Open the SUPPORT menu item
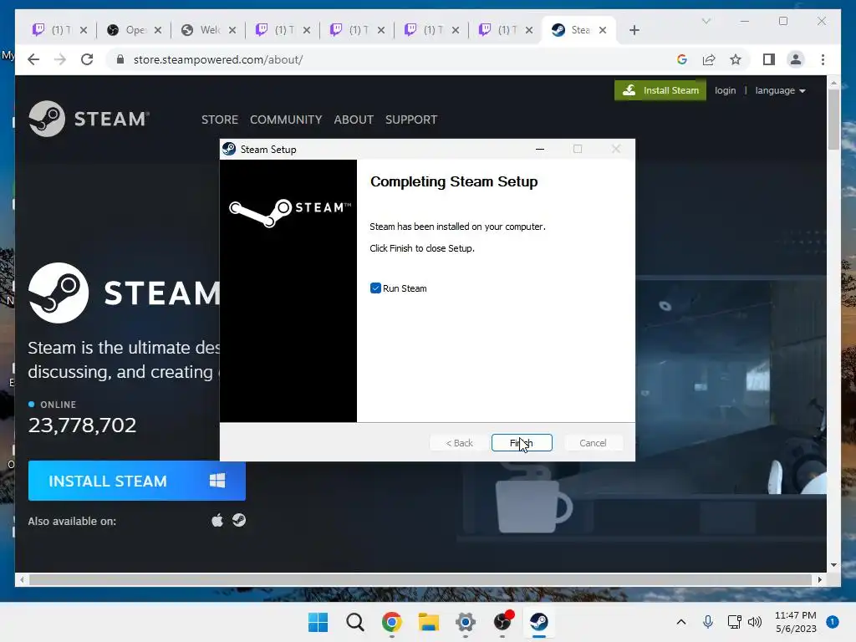856x642 pixels. (x=411, y=120)
